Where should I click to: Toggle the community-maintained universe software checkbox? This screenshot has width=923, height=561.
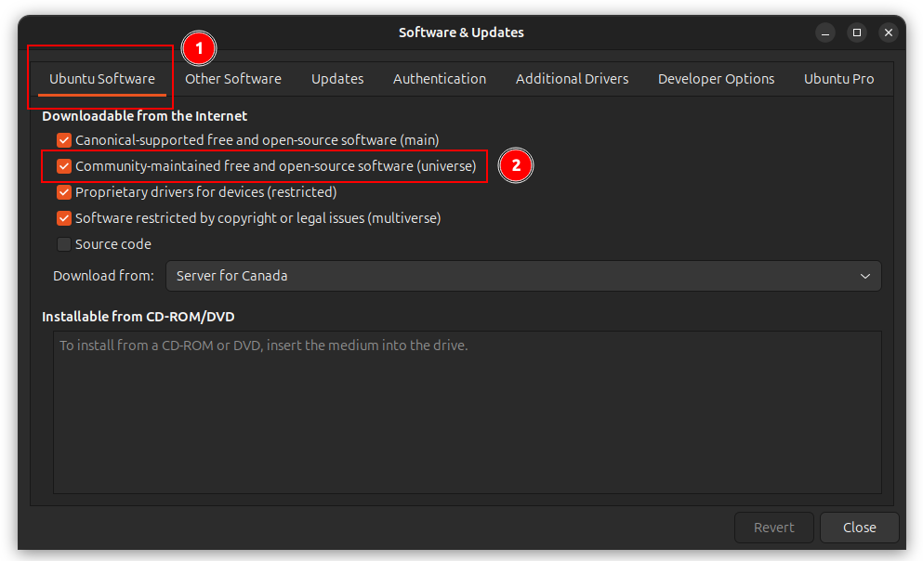coord(63,166)
